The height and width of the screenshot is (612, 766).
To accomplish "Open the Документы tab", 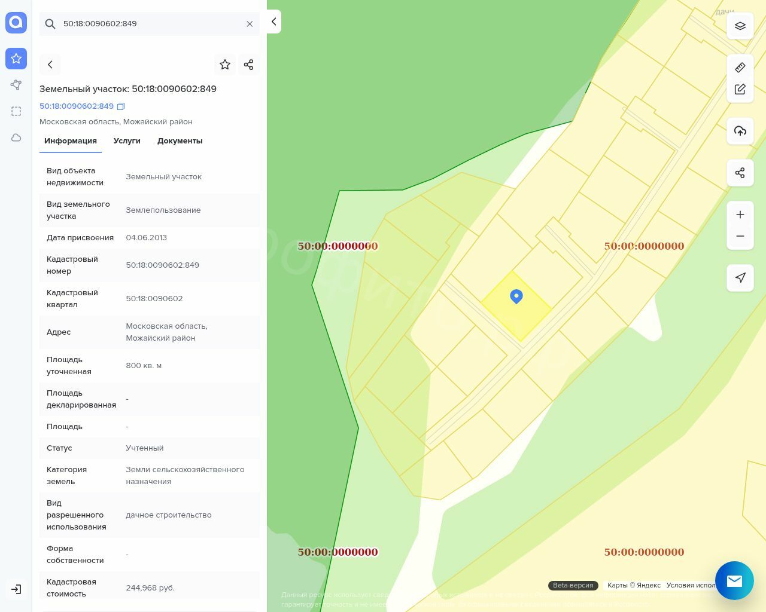I will (x=180, y=141).
